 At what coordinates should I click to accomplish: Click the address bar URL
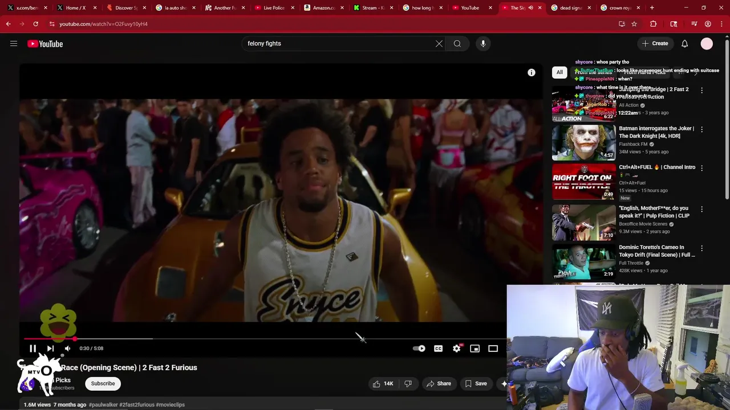coord(103,24)
